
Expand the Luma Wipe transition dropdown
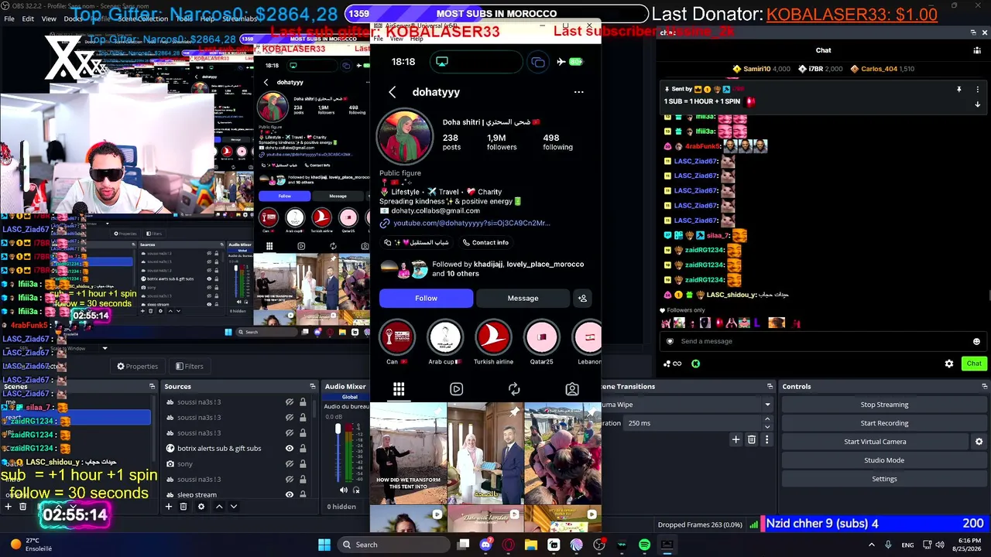point(767,405)
